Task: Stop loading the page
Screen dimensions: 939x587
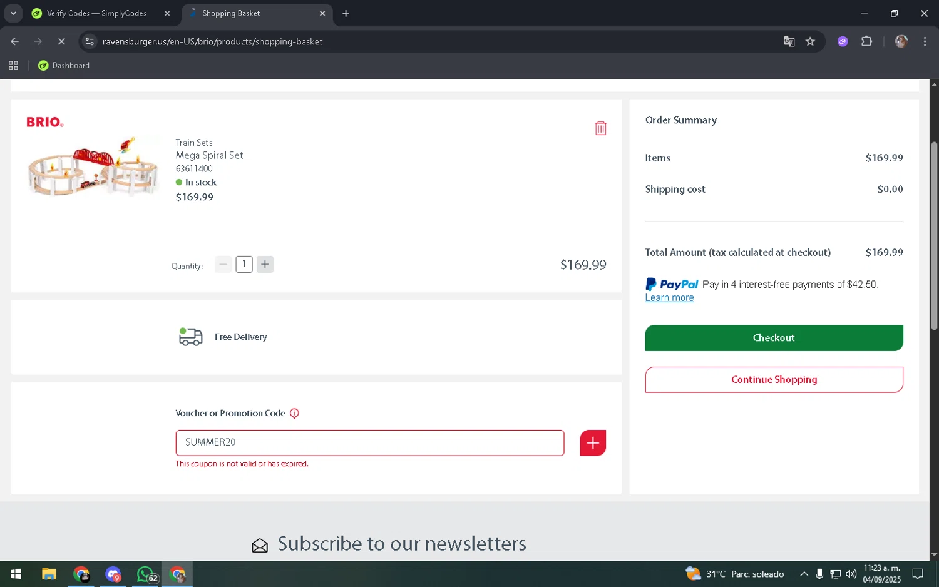Action: (61, 41)
